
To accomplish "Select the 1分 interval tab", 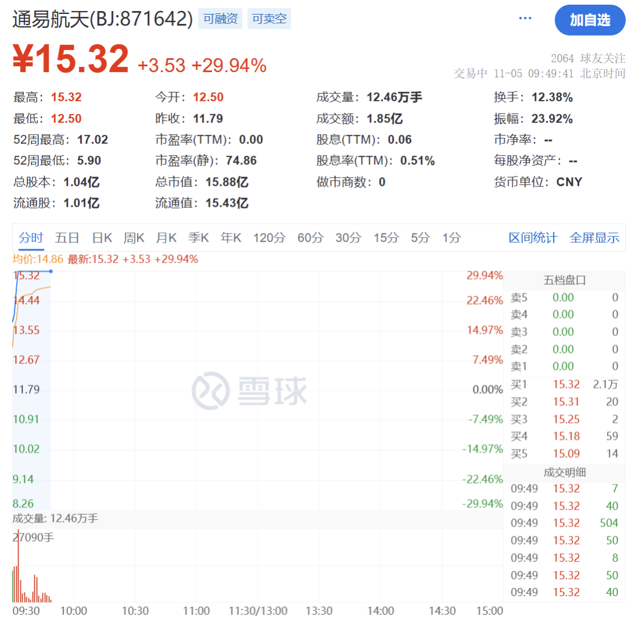I will 452,238.
